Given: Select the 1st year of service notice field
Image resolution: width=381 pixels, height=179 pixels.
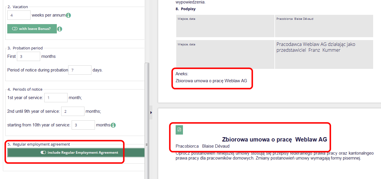Looking at the screenshot, I should coord(56,98).
